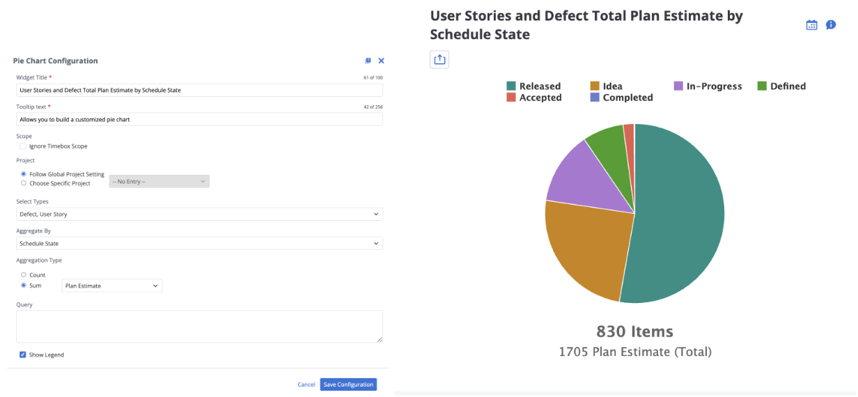Click the info bubble icon beside the chart title
The height and width of the screenshot is (397, 858).
pyautogui.click(x=831, y=25)
